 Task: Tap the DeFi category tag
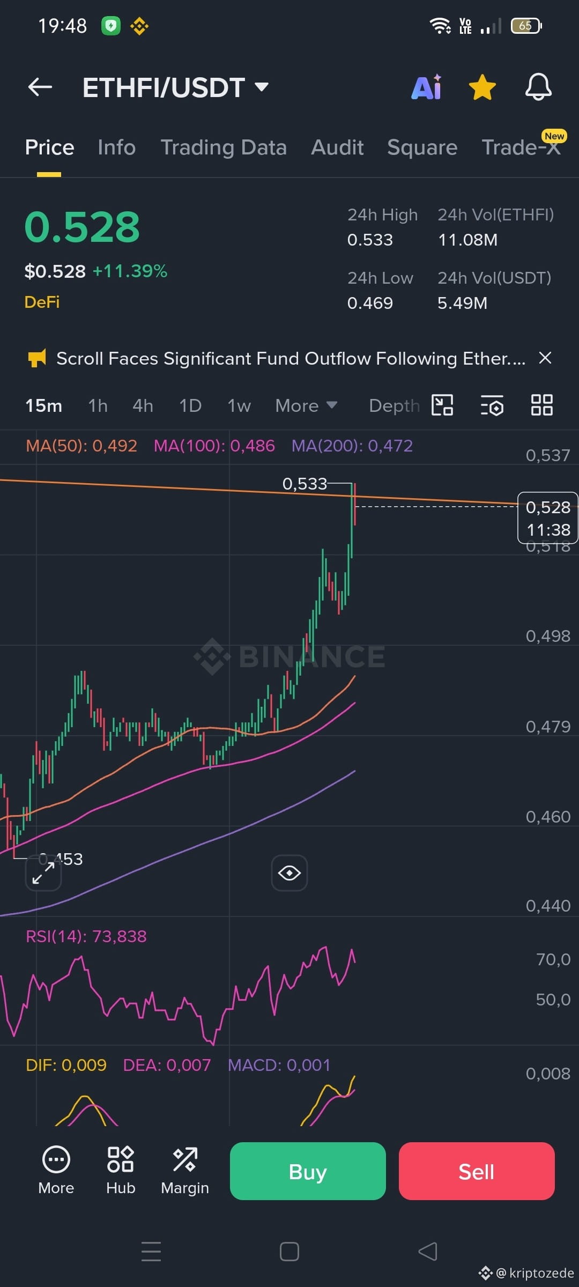(x=42, y=302)
